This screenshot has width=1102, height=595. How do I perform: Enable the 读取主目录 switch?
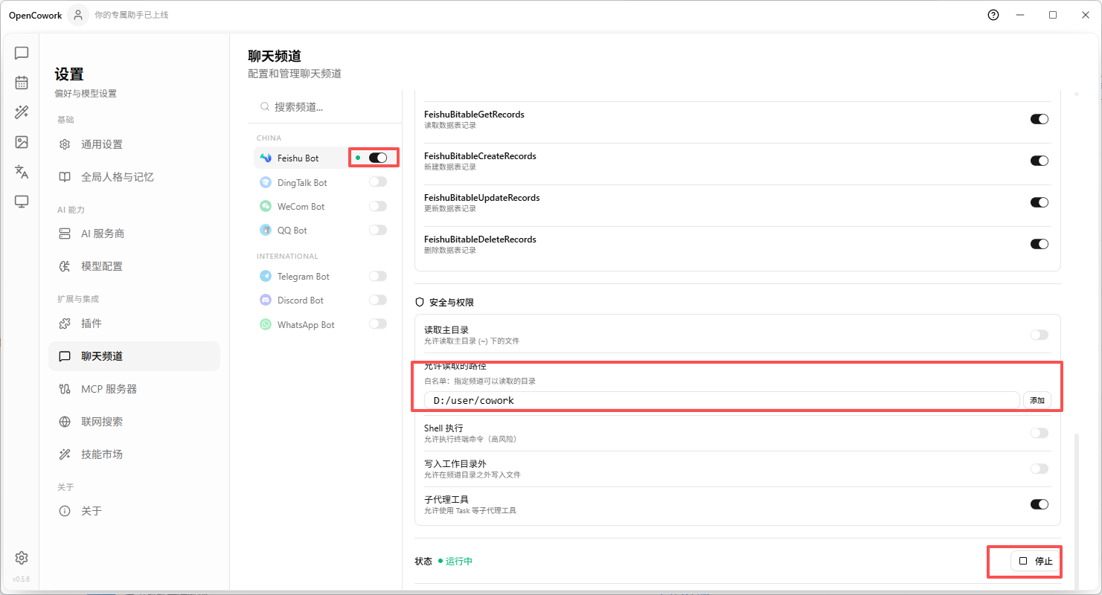1039,335
